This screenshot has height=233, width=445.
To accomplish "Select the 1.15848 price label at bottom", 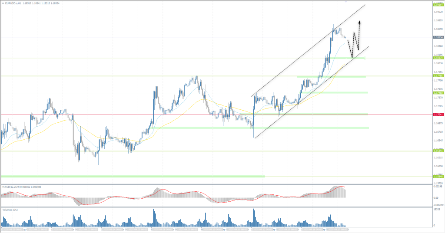I will (x=438, y=176).
